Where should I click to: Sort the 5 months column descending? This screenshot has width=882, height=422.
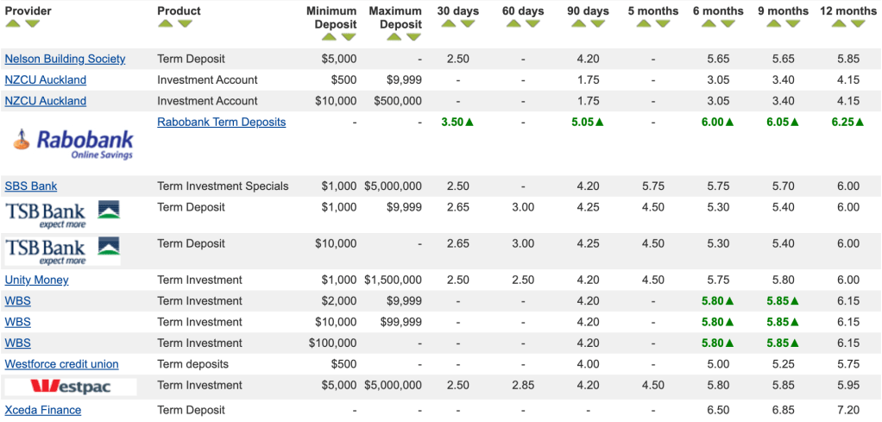pos(663,24)
